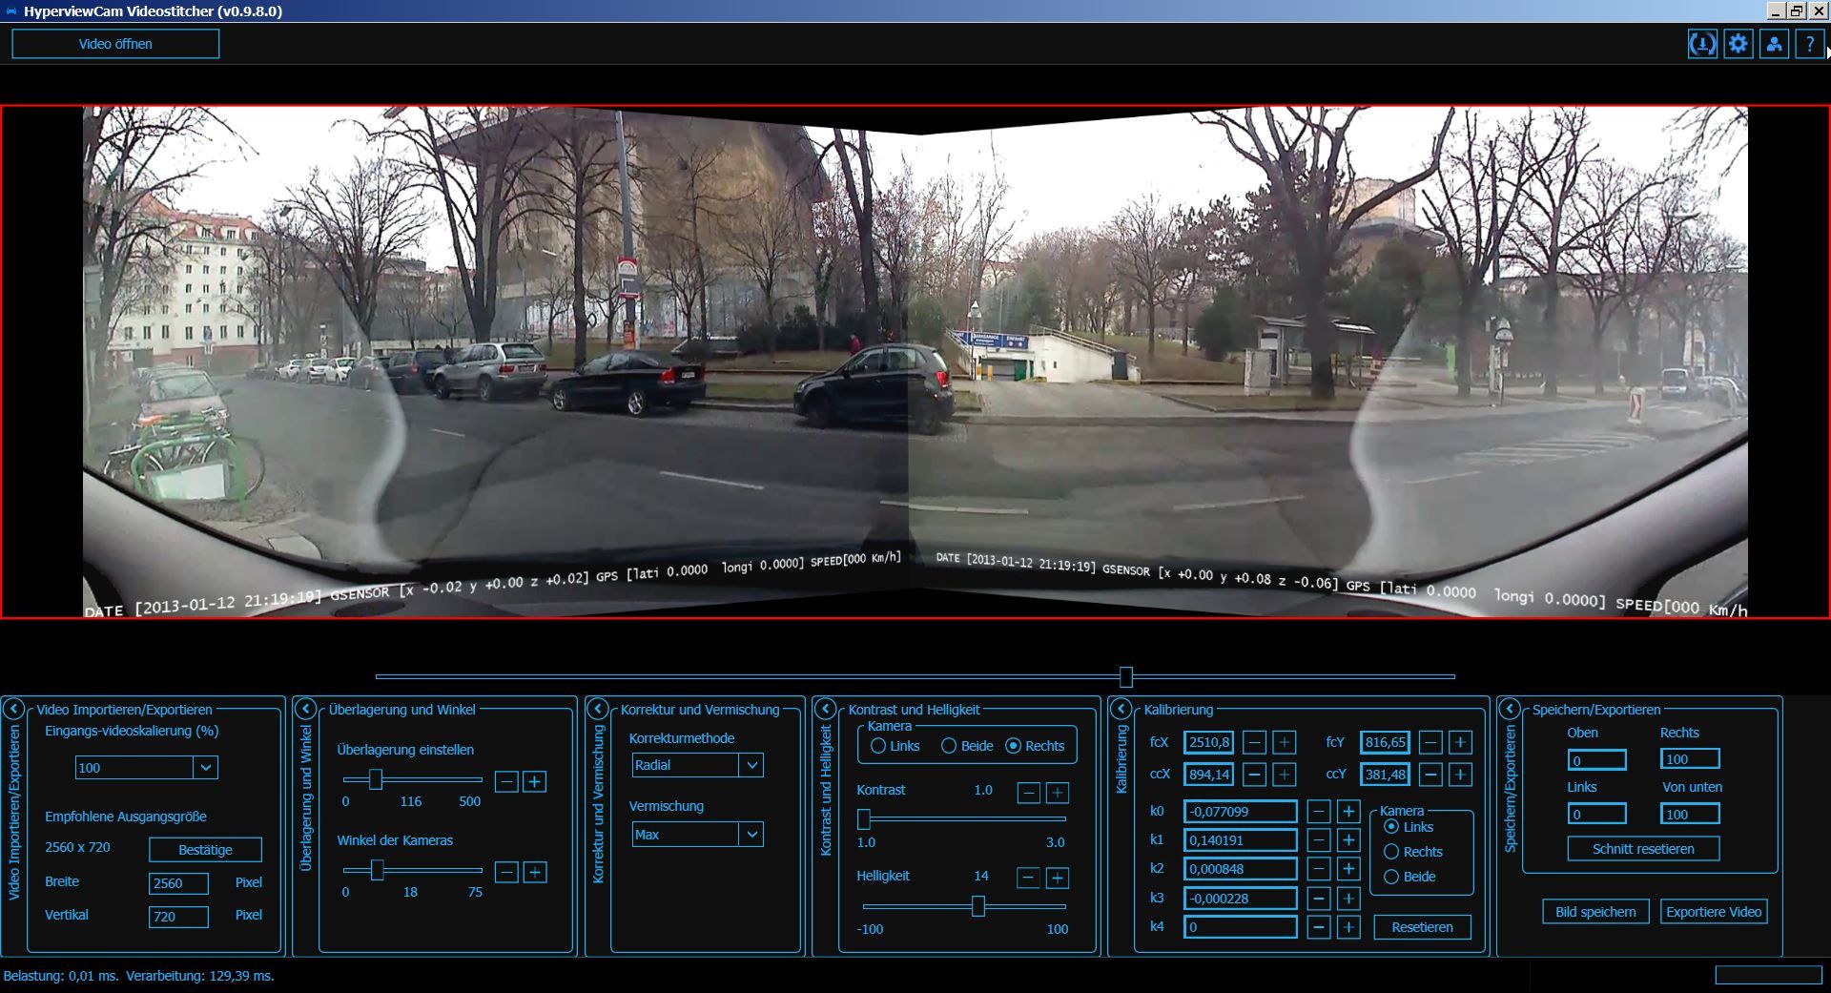Click the Winkel der Kameras slider handle

click(378, 870)
